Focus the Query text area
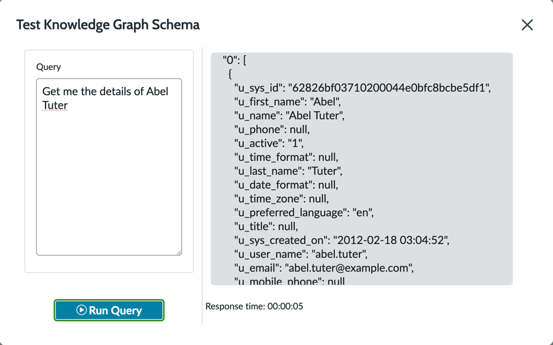 click(109, 167)
